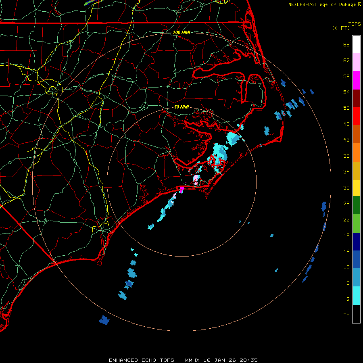This screenshot has width=363, height=363.
Task: Select the '58' legend scale label
Action: [x=346, y=76]
